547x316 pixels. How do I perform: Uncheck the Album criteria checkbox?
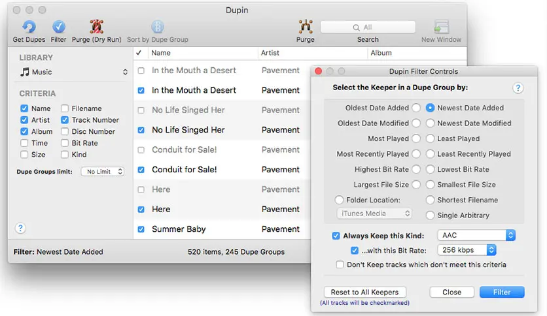point(24,131)
